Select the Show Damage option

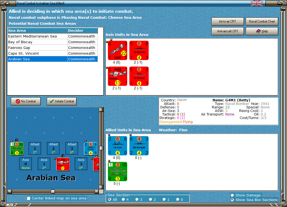(x=232, y=195)
